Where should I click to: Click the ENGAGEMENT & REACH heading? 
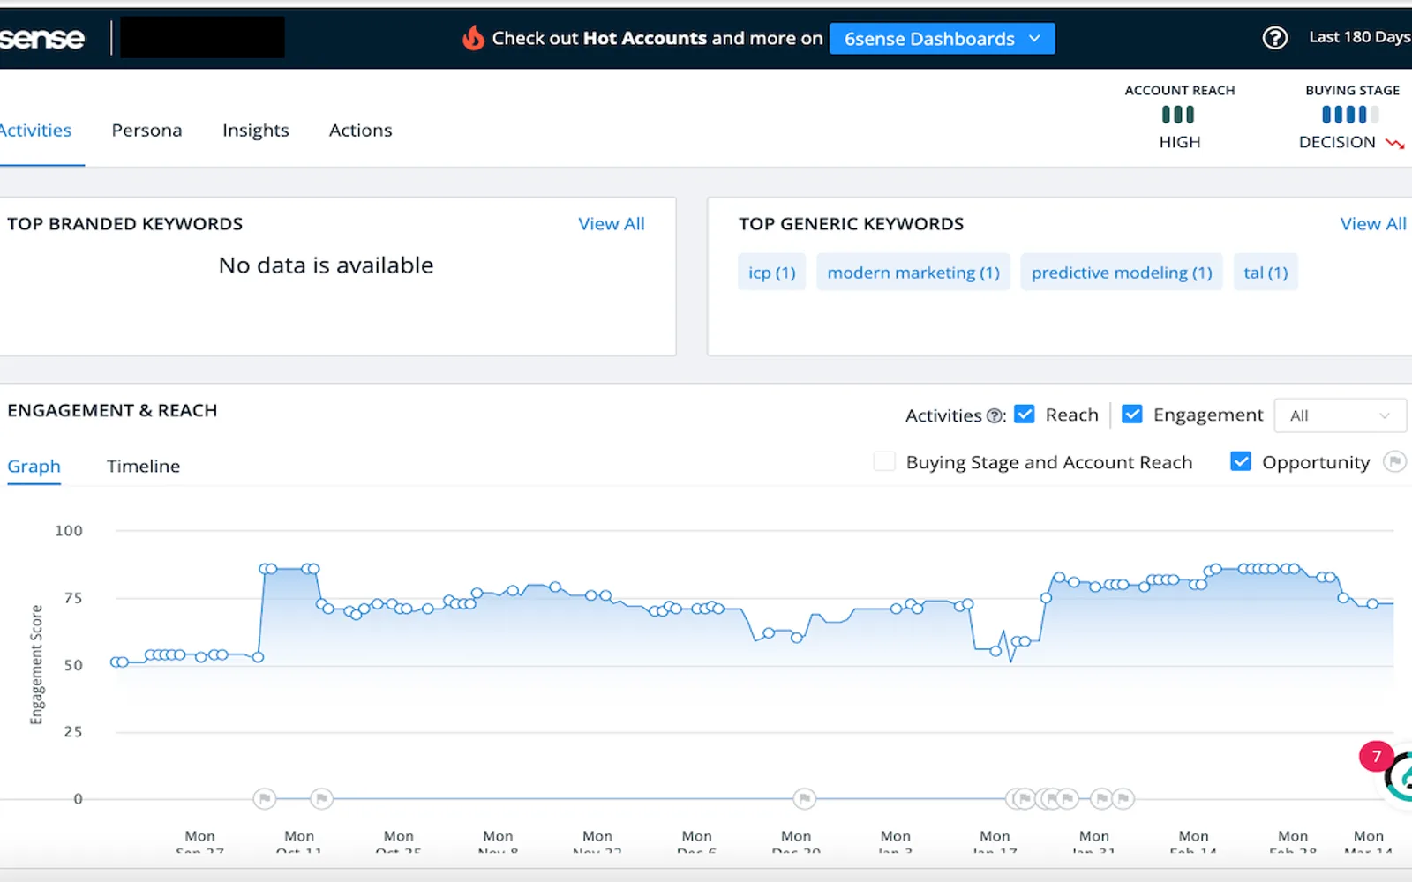(112, 410)
